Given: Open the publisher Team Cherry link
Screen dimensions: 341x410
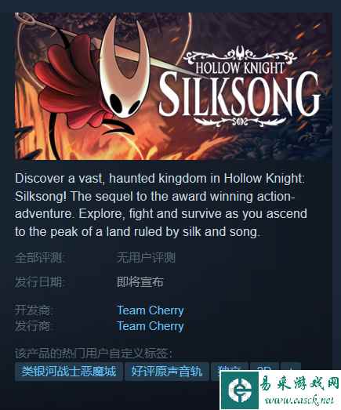Looking at the screenshot, I should click(151, 326).
